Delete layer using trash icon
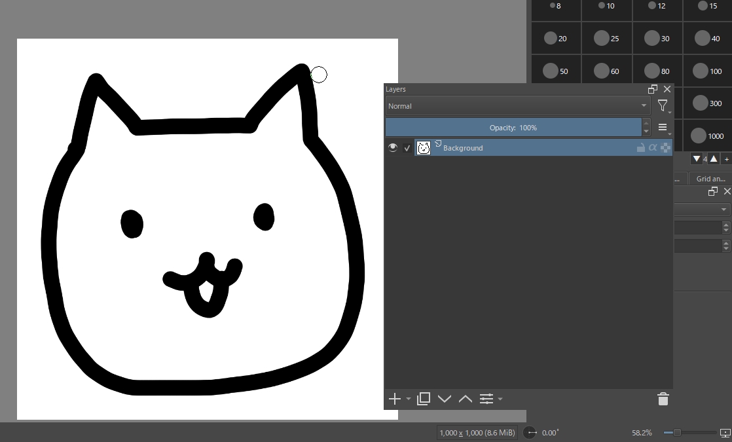Viewport: 732px width, 442px height. pos(663,399)
